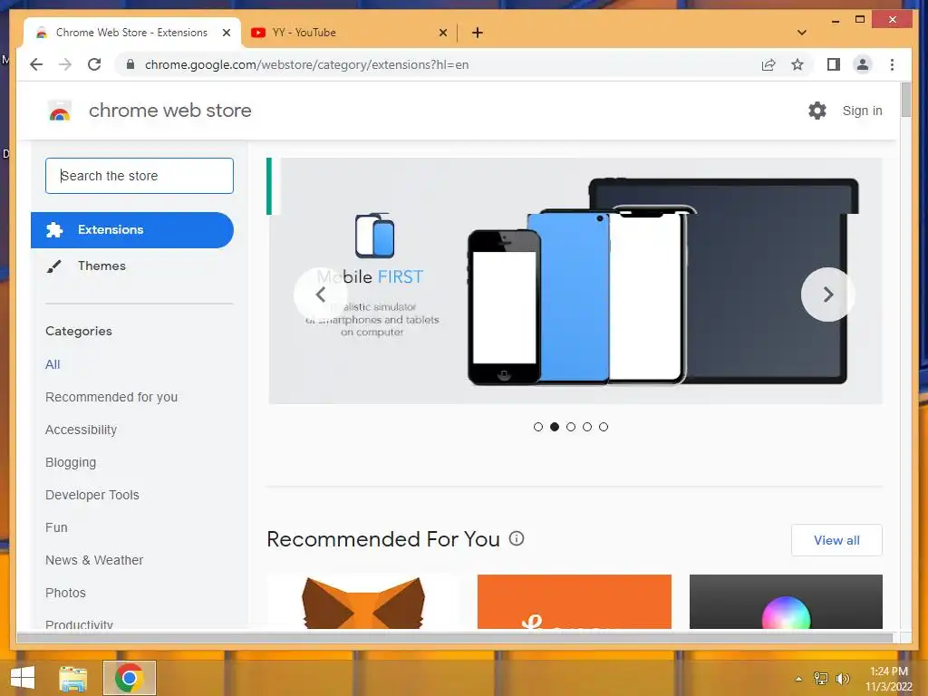Click the horizontal scrollbar at window bottom
This screenshot has width=928, height=696.
pyautogui.click(x=455, y=637)
